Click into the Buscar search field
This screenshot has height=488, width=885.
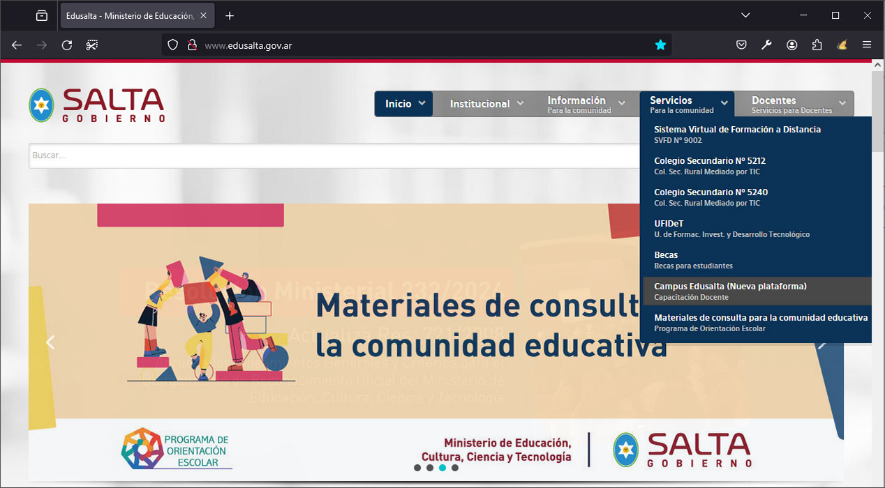[335, 155]
